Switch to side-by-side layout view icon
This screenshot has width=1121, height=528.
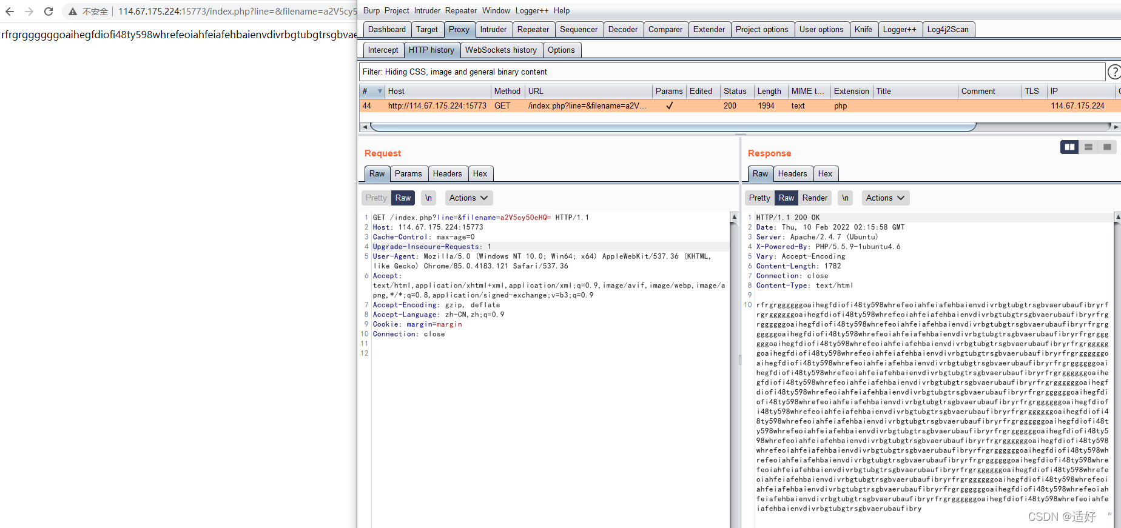(x=1069, y=147)
